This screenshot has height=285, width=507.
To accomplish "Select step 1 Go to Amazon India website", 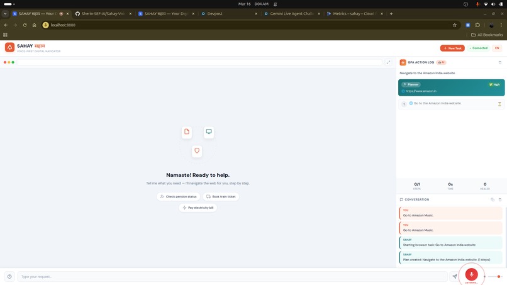I will (451, 104).
